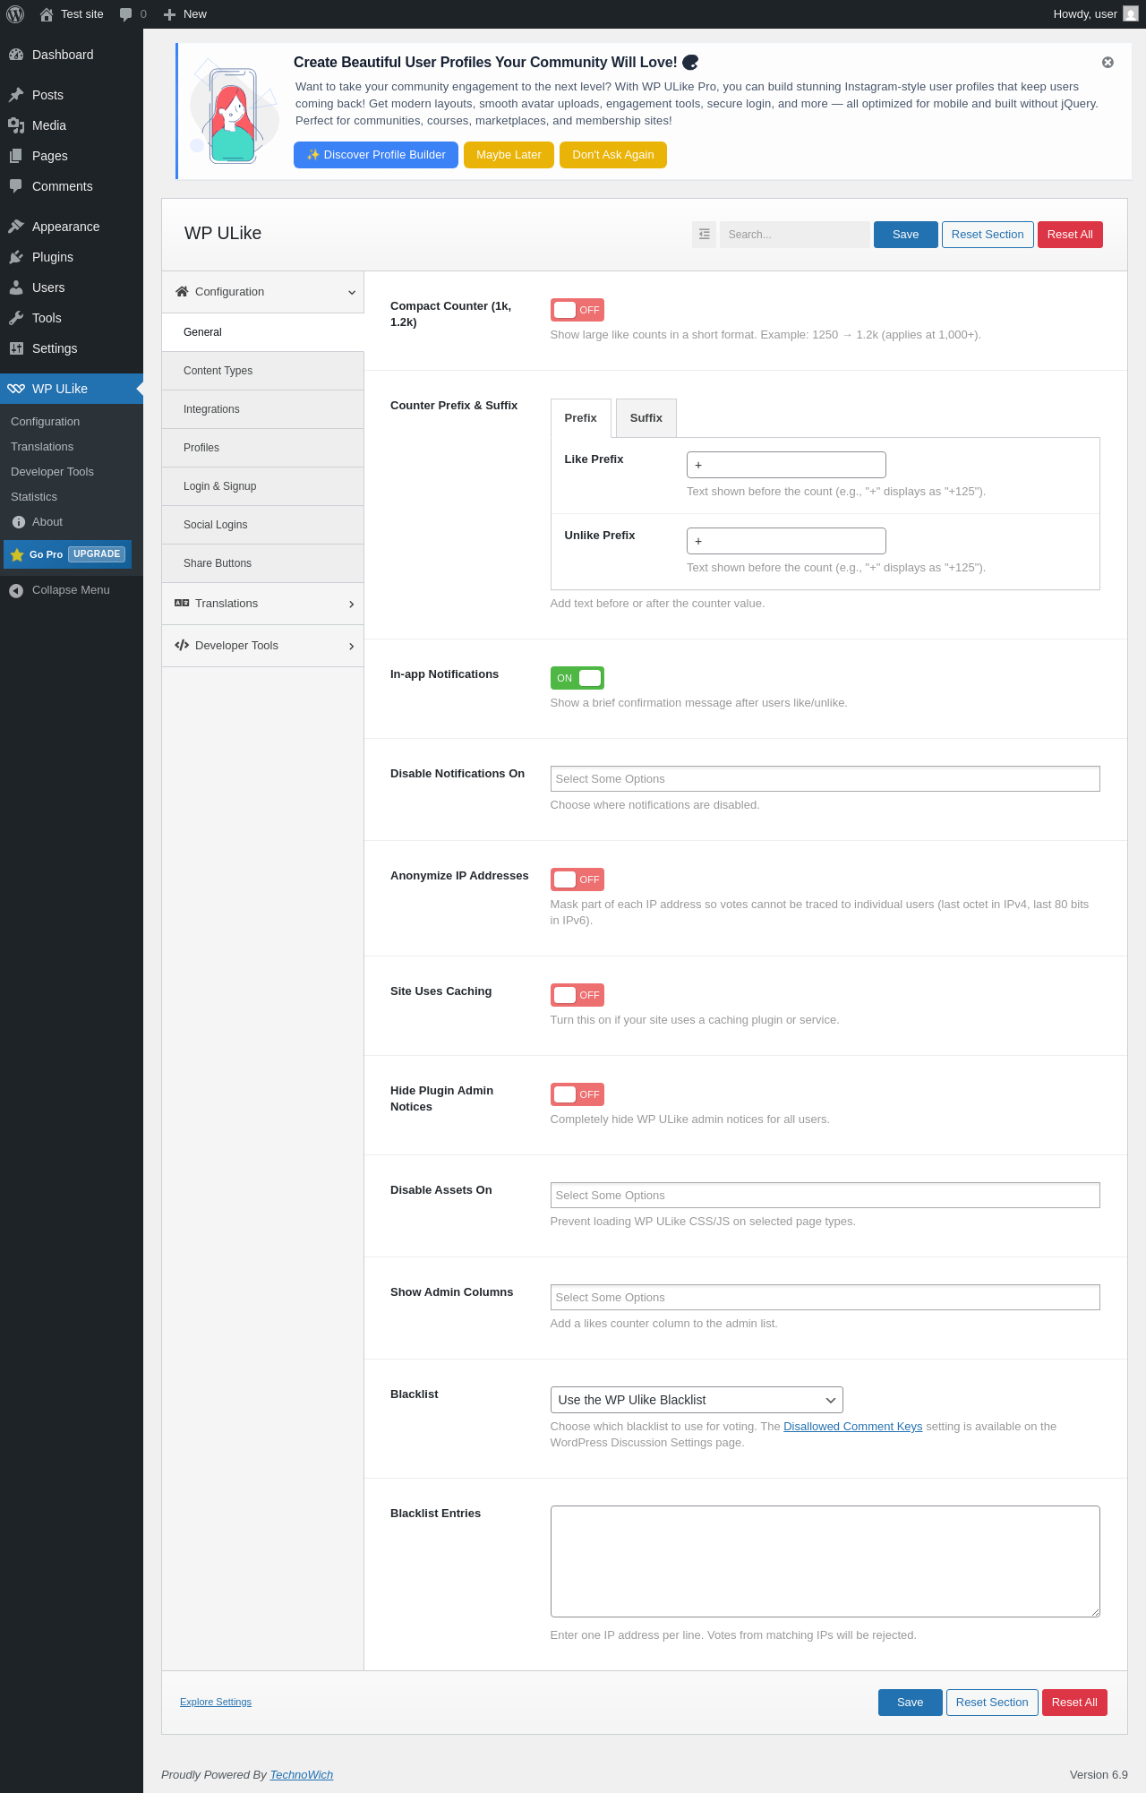Open the Login & Signup settings section
The image size is (1146, 1793).
pyautogui.click(x=262, y=486)
